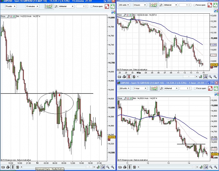Toggle zoom selection tool in 1 hour chart
The height and width of the screenshot is (171, 219).
pyautogui.click(x=206, y=167)
